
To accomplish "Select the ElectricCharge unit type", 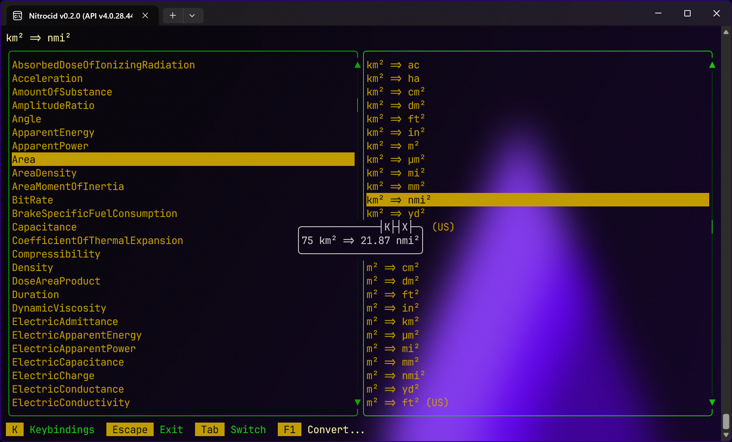I will coord(53,376).
